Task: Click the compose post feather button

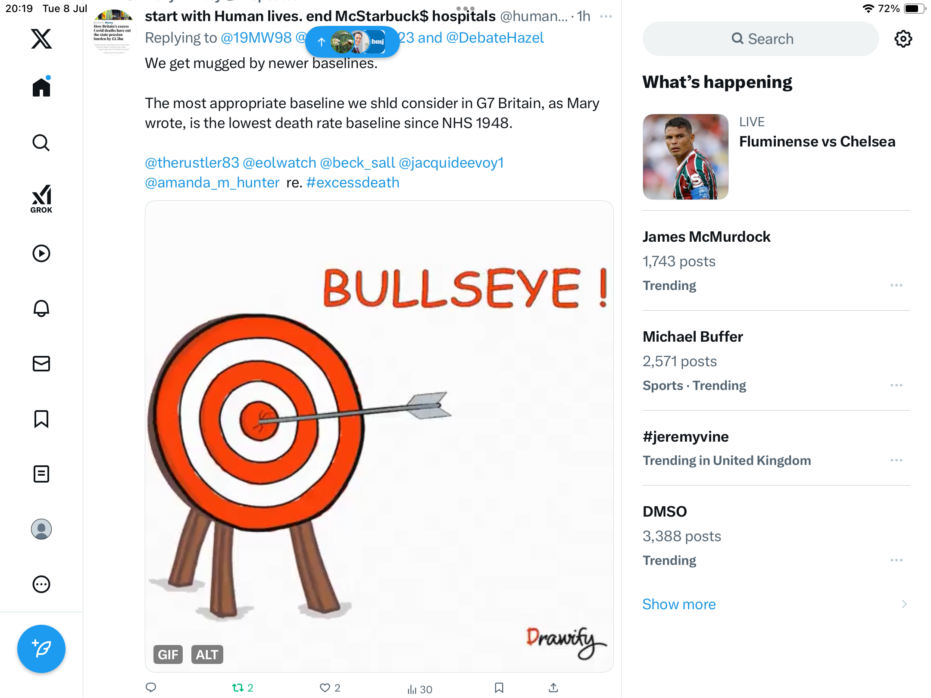Action: pos(41,649)
